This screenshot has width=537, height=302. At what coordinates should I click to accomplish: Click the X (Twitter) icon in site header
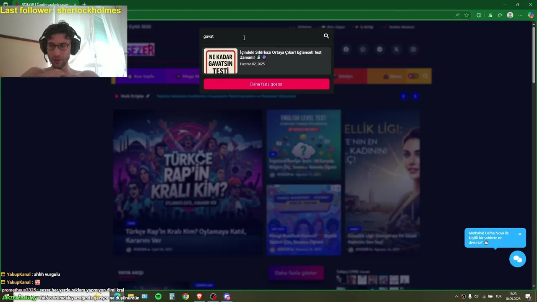(x=396, y=49)
